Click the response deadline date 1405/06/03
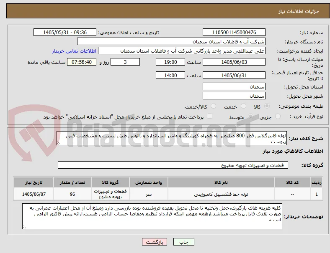 coord(234,62)
